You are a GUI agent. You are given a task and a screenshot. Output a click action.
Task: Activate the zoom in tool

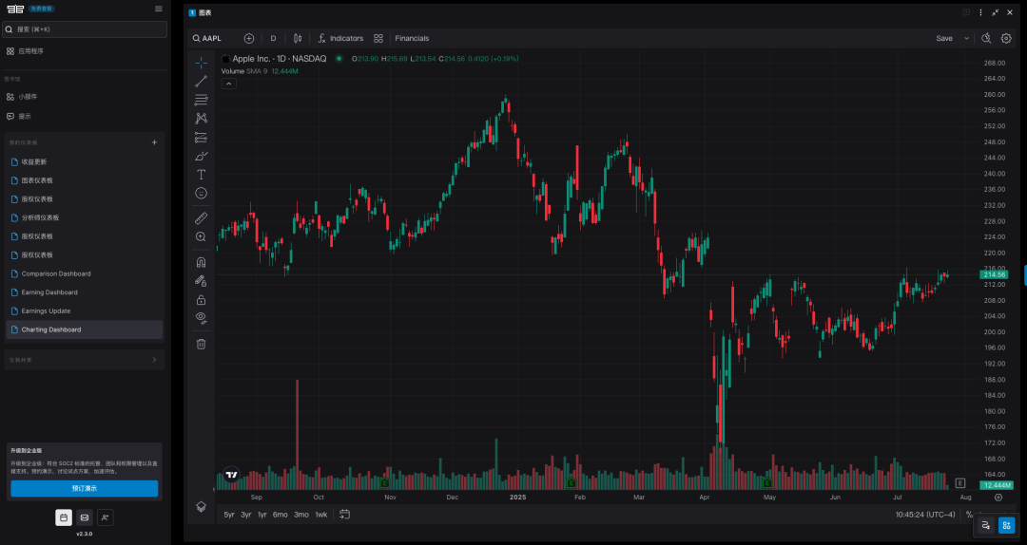coord(201,236)
